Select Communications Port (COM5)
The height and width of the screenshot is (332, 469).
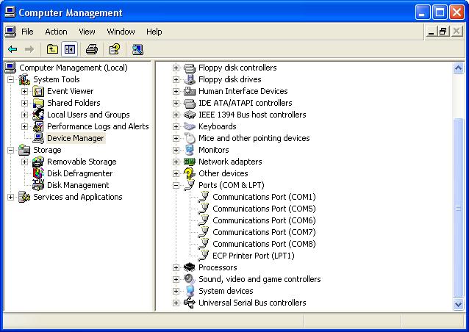pos(264,209)
